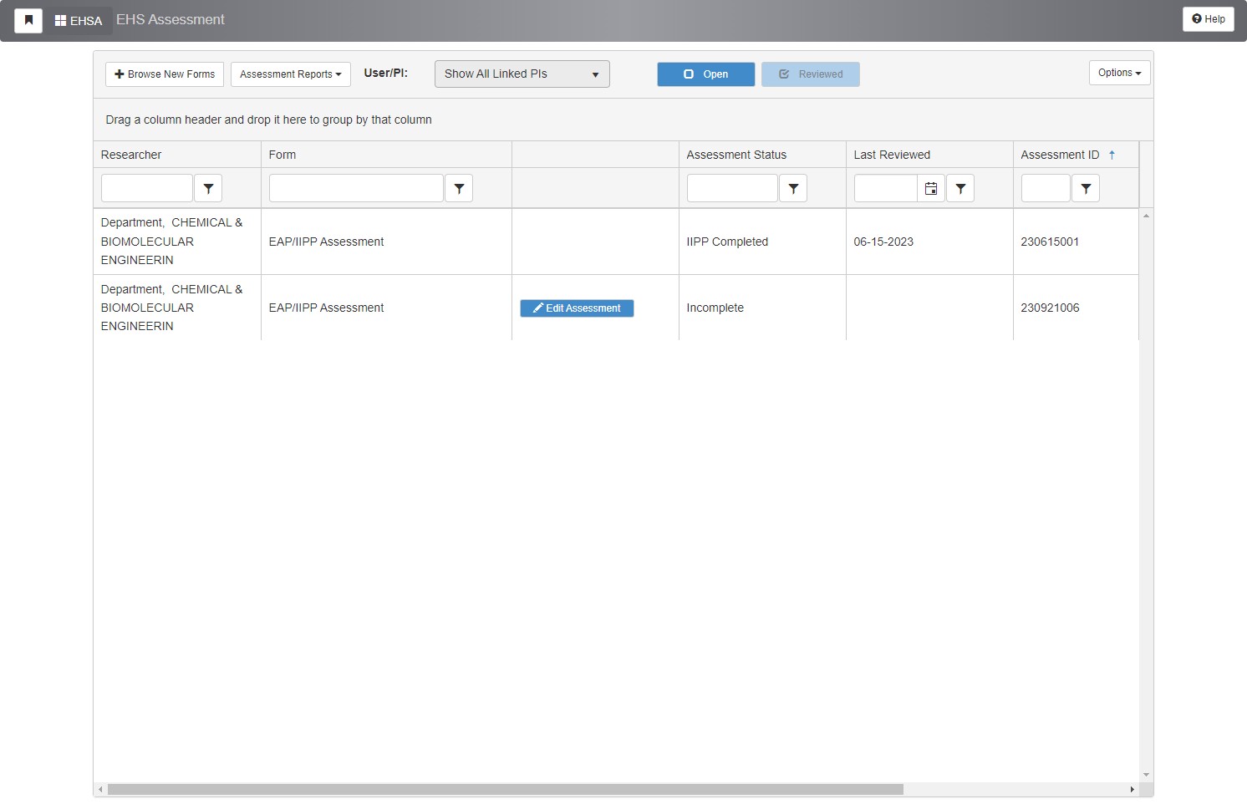Click the Assessment Status filter icon
Viewport: 1247px width, 804px height.
click(793, 189)
